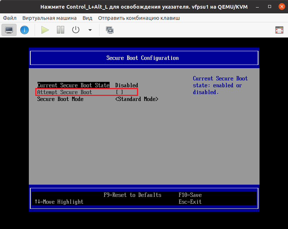Open the Файл menu
This screenshot has height=229, width=288.
coord(10,18)
